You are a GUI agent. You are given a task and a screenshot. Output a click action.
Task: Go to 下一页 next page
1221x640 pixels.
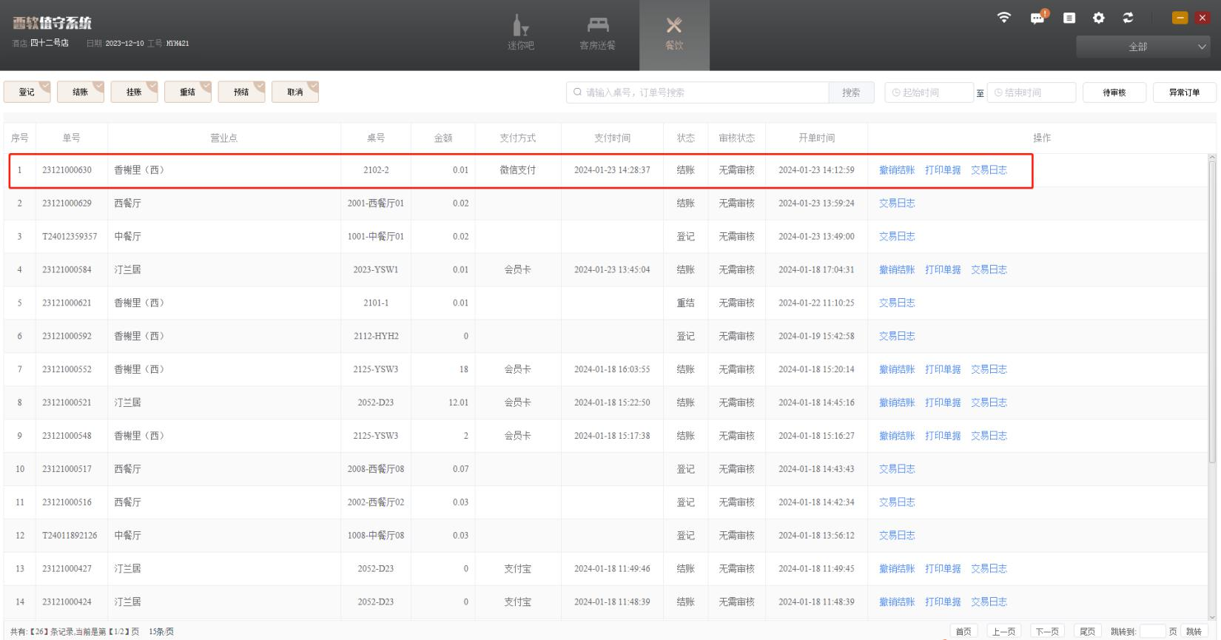tap(1046, 631)
